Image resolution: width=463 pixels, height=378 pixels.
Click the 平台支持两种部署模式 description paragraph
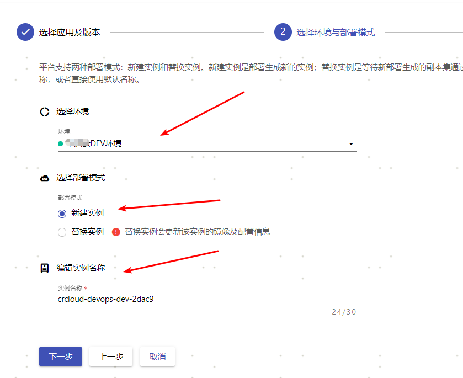point(251,73)
